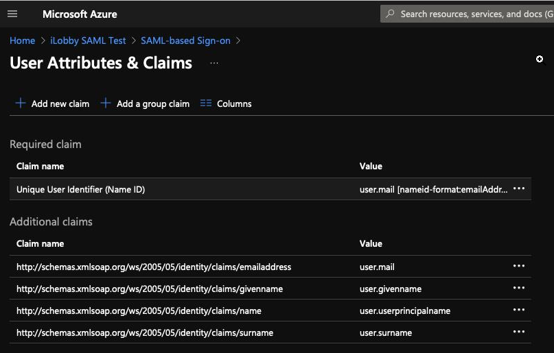554x353 pixels.
Task: Open the givenname claim
Action: [x=150, y=289]
